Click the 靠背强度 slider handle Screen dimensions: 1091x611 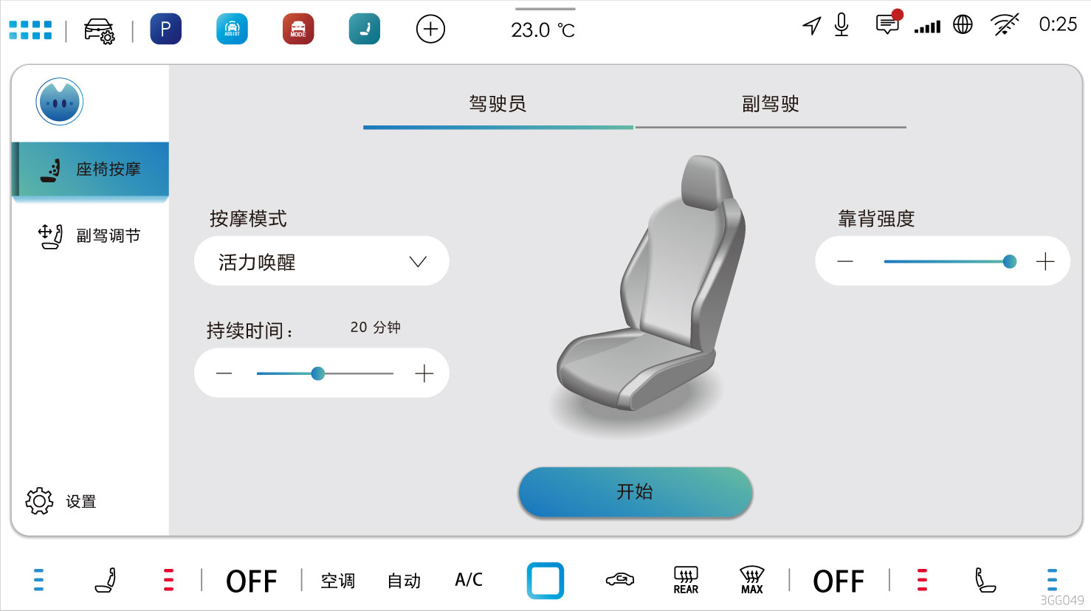tap(1010, 261)
